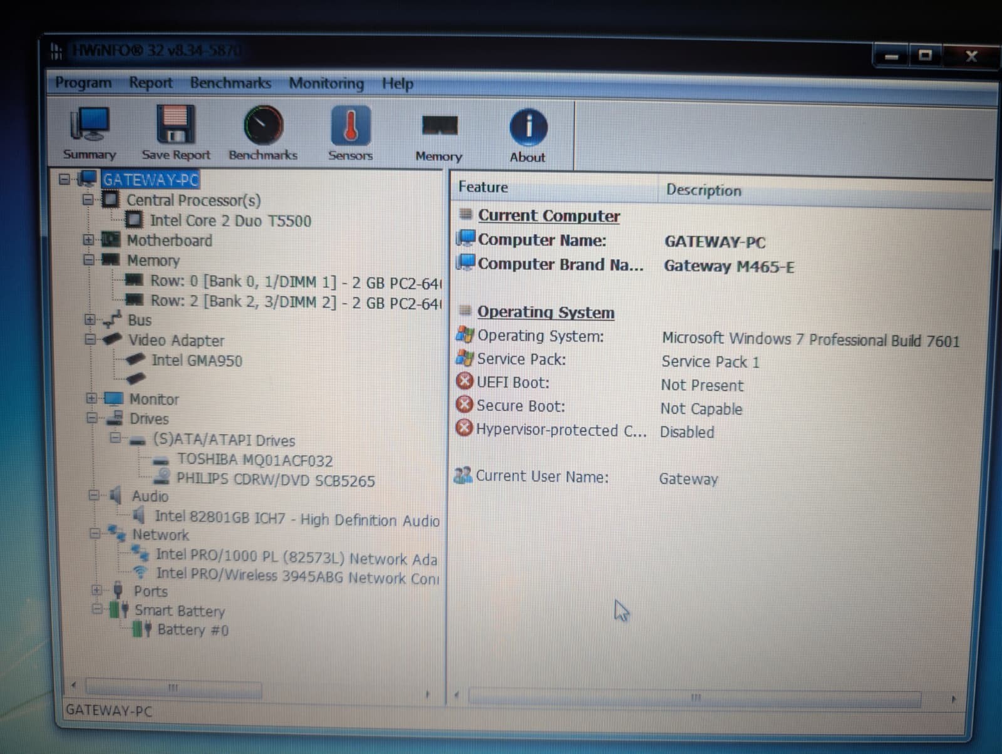Click the tree panel horizontal scrollbar

pyautogui.click(x=173, y=688)
